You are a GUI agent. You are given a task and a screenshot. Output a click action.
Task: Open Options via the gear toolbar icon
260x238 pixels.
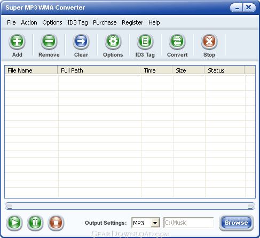point(113,42)
